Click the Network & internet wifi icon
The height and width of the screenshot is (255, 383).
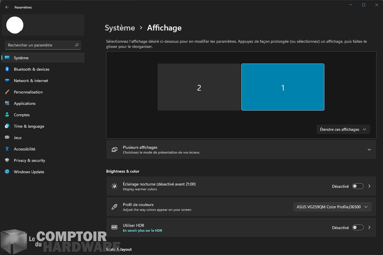coord(7,81)
